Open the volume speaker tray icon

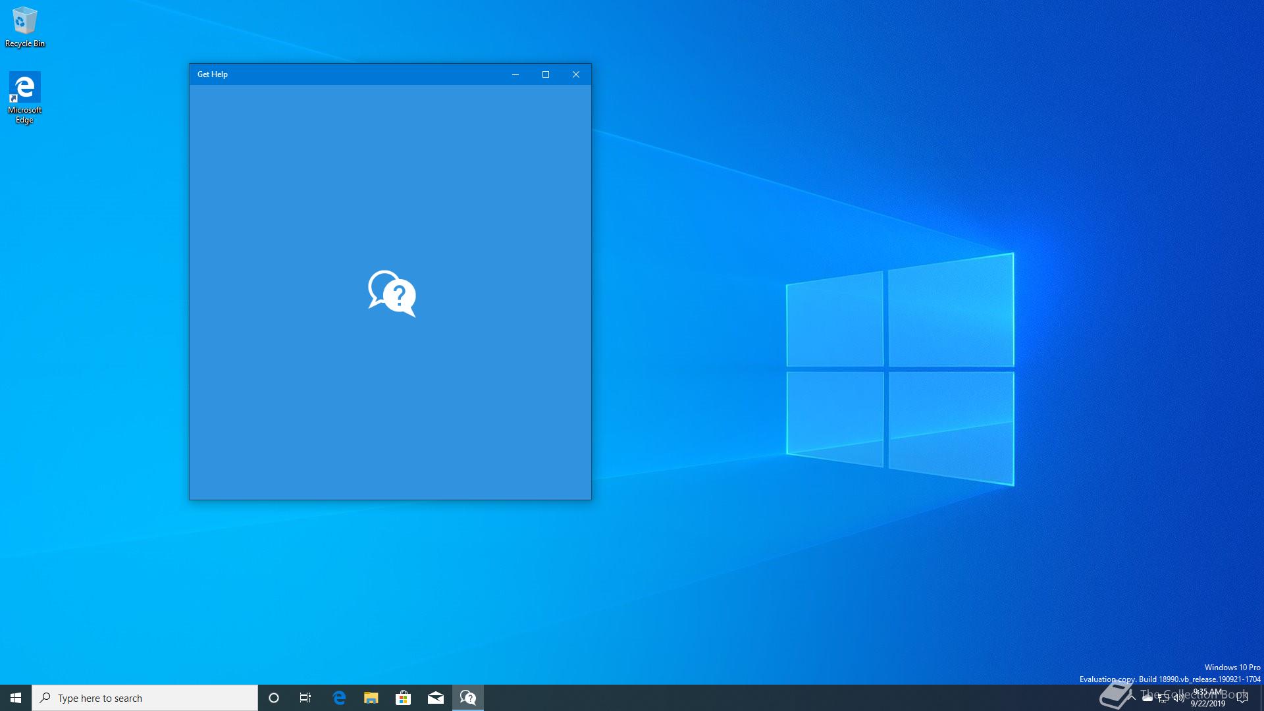(x=1179, y=698)
